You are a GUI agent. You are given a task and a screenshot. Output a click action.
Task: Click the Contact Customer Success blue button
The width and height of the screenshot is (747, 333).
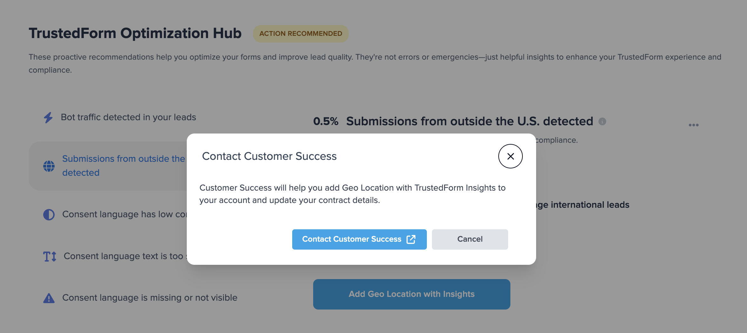pos(359,239)
